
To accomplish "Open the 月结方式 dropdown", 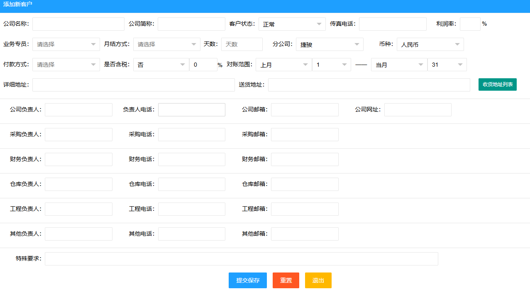I will (166, 44).
